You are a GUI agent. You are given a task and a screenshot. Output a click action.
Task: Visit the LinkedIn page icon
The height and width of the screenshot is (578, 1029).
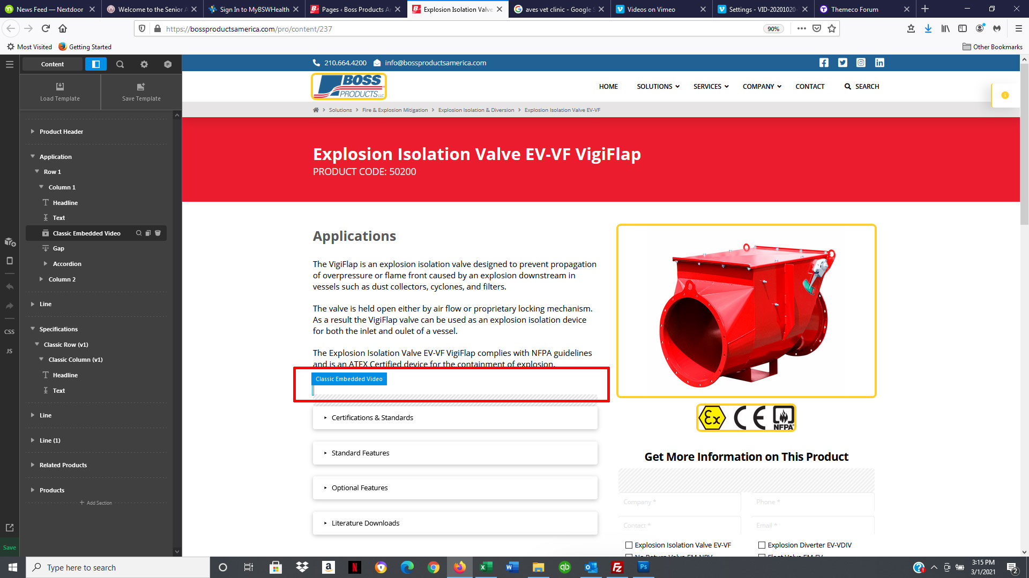click(879, 63)
